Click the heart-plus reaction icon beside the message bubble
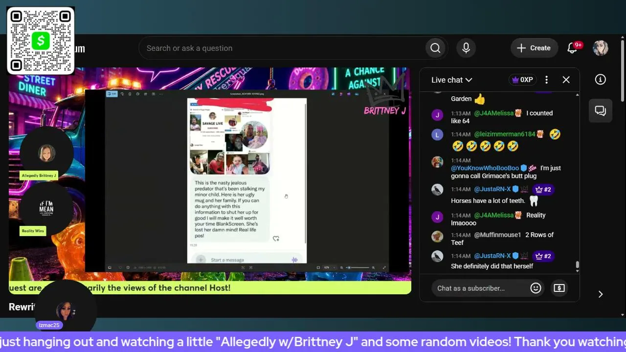Image resolution: width=626 pixels, height=352 pixels. tap(276, 238)
